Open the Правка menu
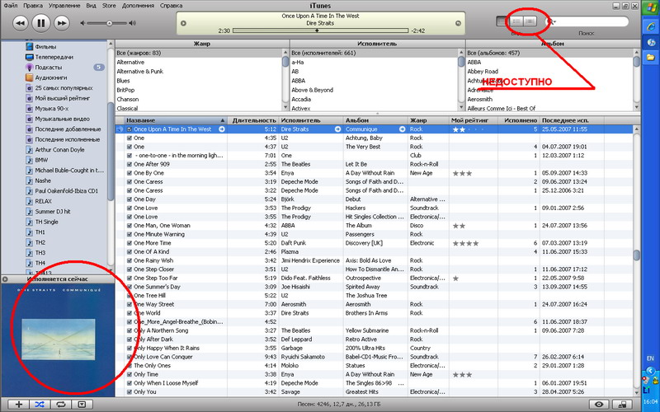Image resolution: width=660 pixels, height=412 pixels. [x=33, y=6]
